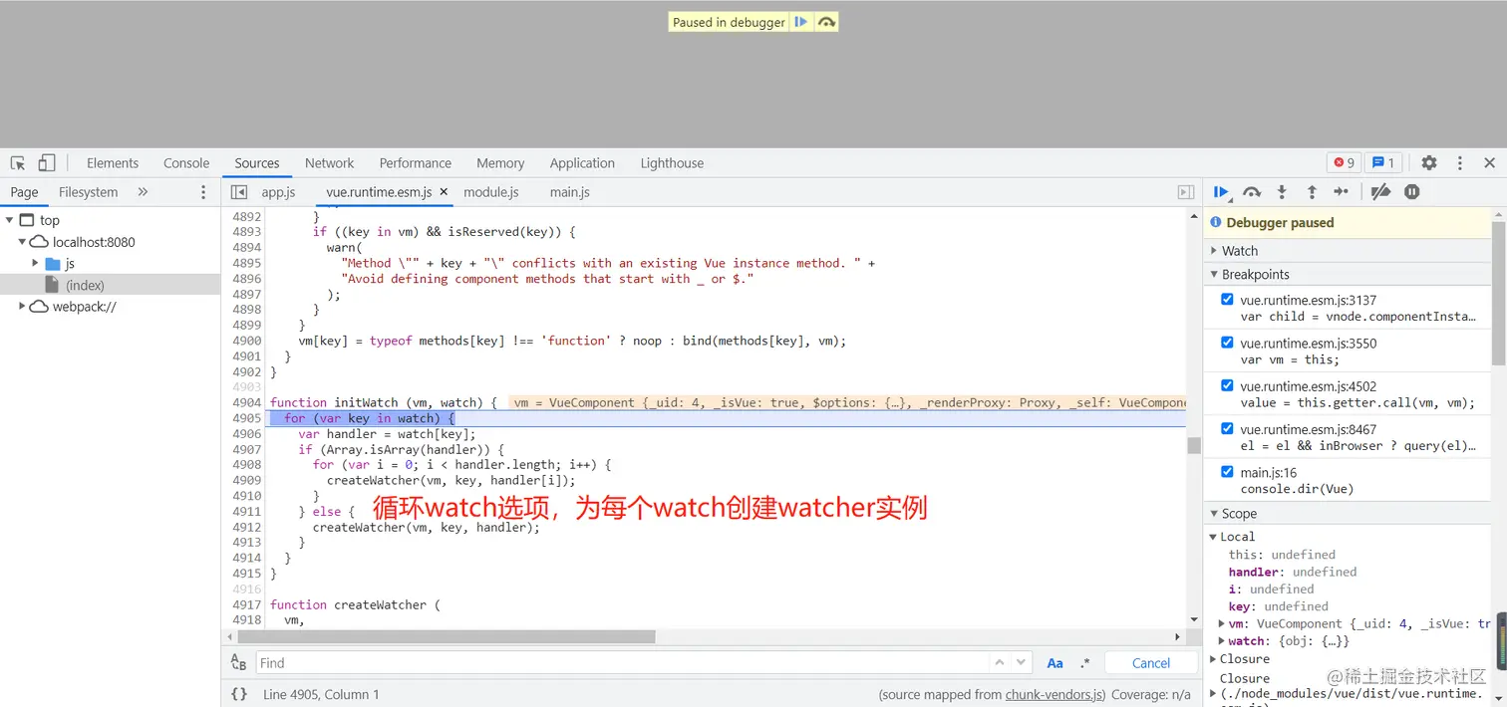The height and width of the screenshot is (707, 1507).
Task: Expand the webpack:// tree node
Action: (22, 307)
